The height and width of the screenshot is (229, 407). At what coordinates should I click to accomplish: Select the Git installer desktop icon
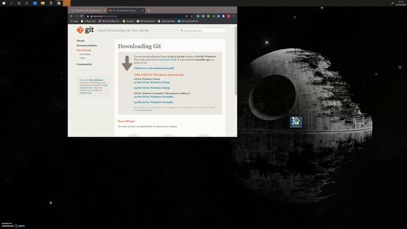pyautogui.click(x=296, y=122)
